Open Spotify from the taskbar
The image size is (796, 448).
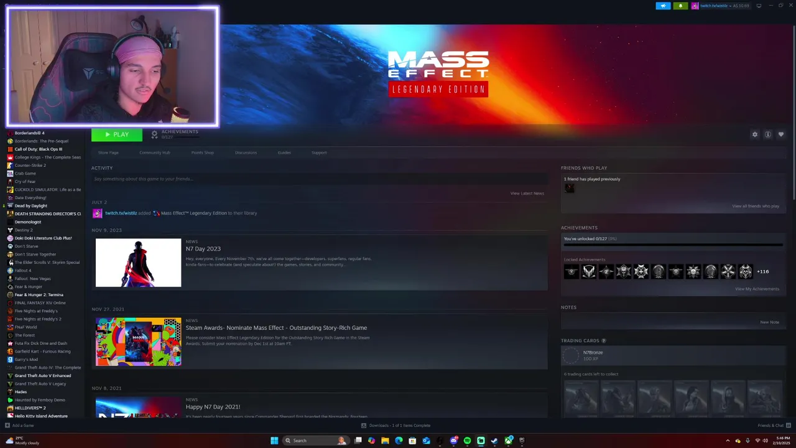pyautogui.click(x=467, y=441)
